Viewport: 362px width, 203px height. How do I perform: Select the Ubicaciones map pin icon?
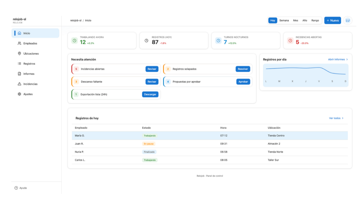(20, 54)
